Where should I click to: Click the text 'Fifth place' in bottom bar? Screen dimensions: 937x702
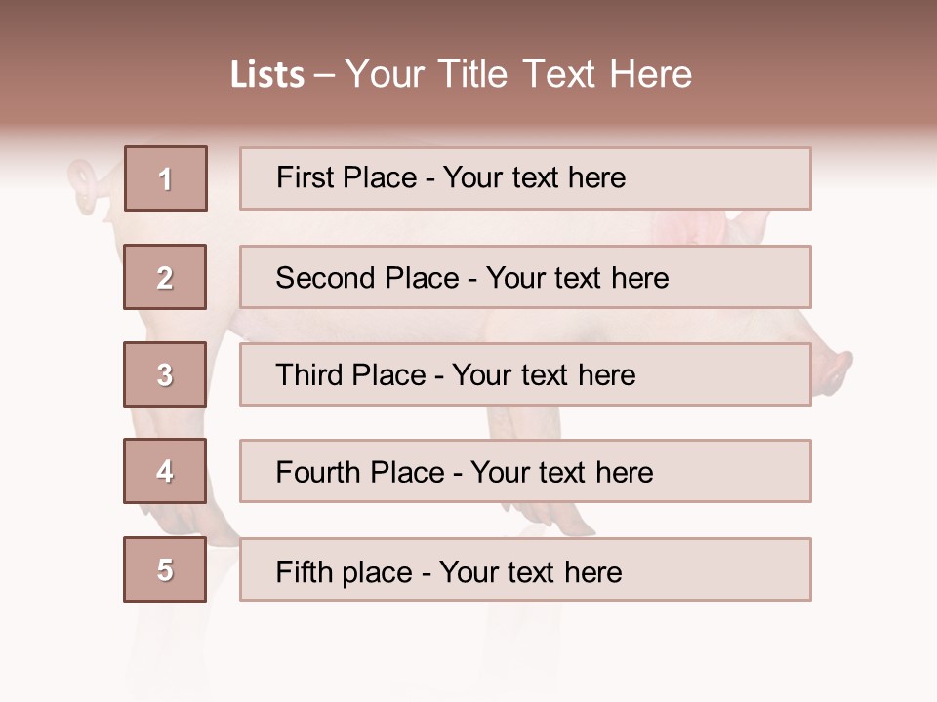(345, 572)
